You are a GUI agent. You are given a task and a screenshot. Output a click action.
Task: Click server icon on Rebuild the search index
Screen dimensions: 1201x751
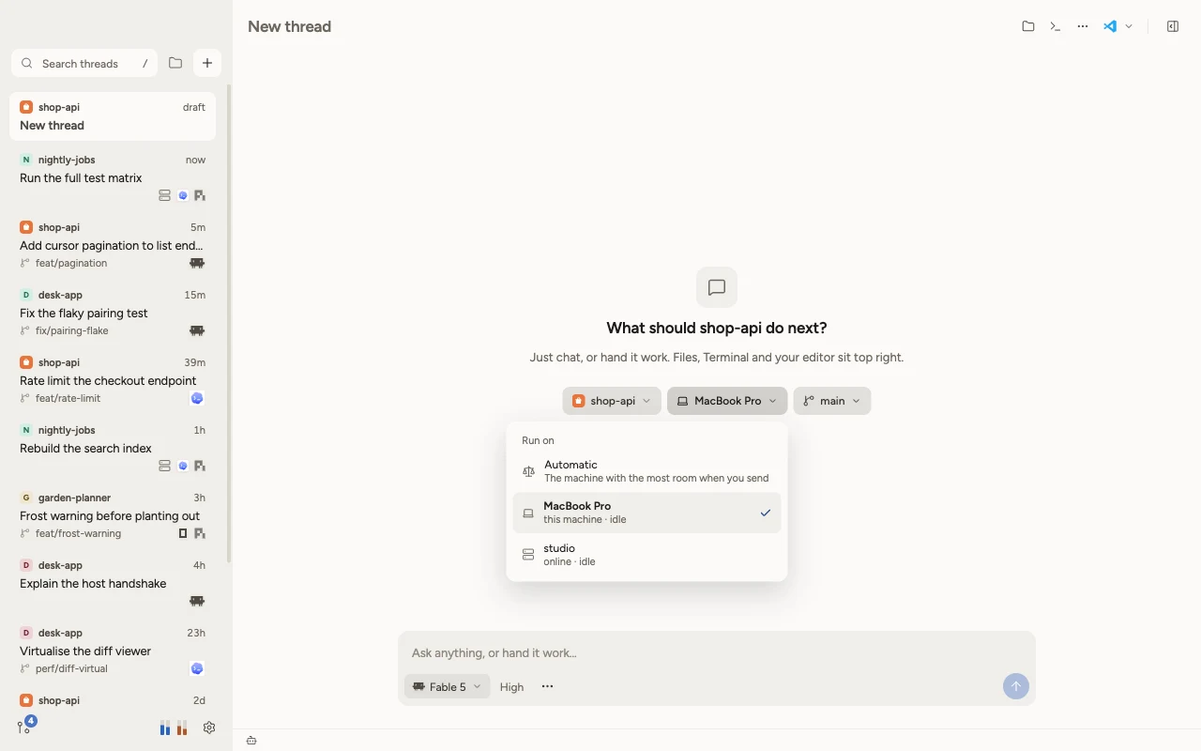[x=164, y=466]
